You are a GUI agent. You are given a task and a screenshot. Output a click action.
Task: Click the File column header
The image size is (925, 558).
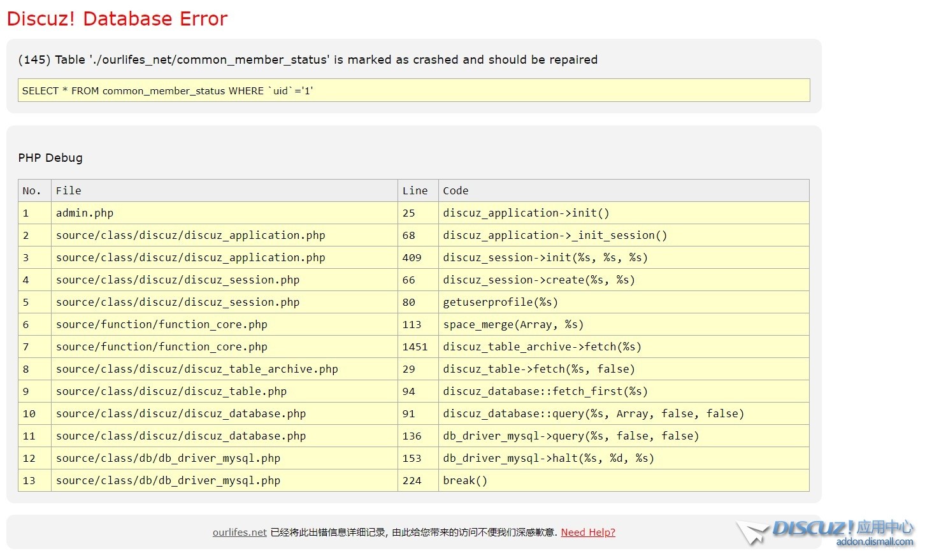click(69, 190)
